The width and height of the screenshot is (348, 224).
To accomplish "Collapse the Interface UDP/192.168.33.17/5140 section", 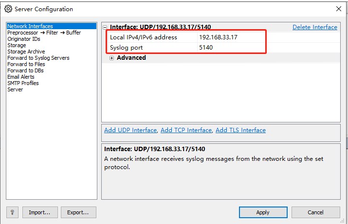I will [105, 27].
